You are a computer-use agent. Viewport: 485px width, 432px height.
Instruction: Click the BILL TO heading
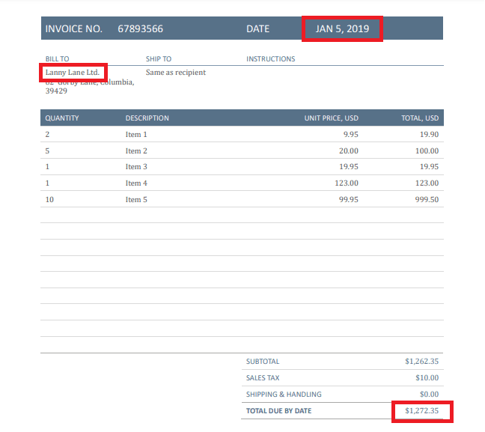[x=57, y=59]
